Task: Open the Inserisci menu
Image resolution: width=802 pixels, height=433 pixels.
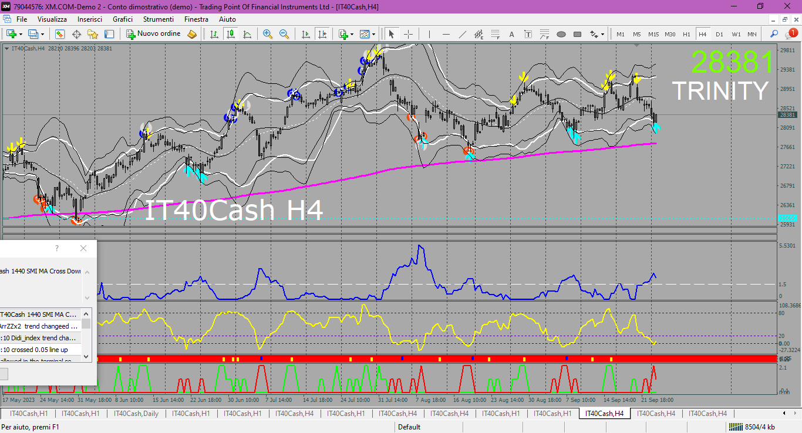Action: coord(90,19)
